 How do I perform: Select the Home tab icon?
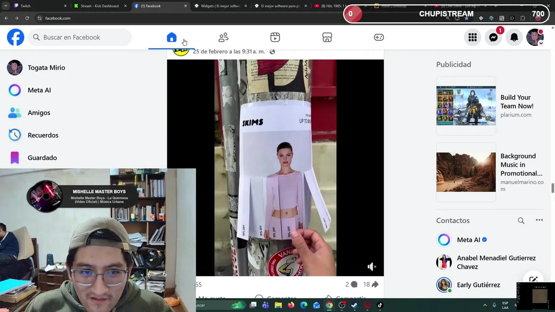tap(172, 37)
